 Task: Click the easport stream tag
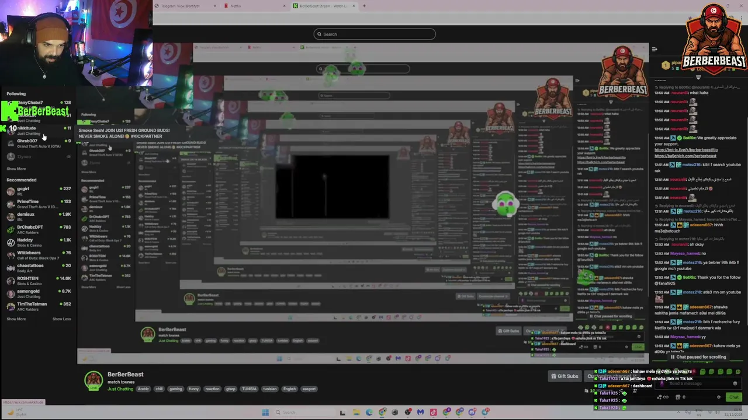click(309, 389)
